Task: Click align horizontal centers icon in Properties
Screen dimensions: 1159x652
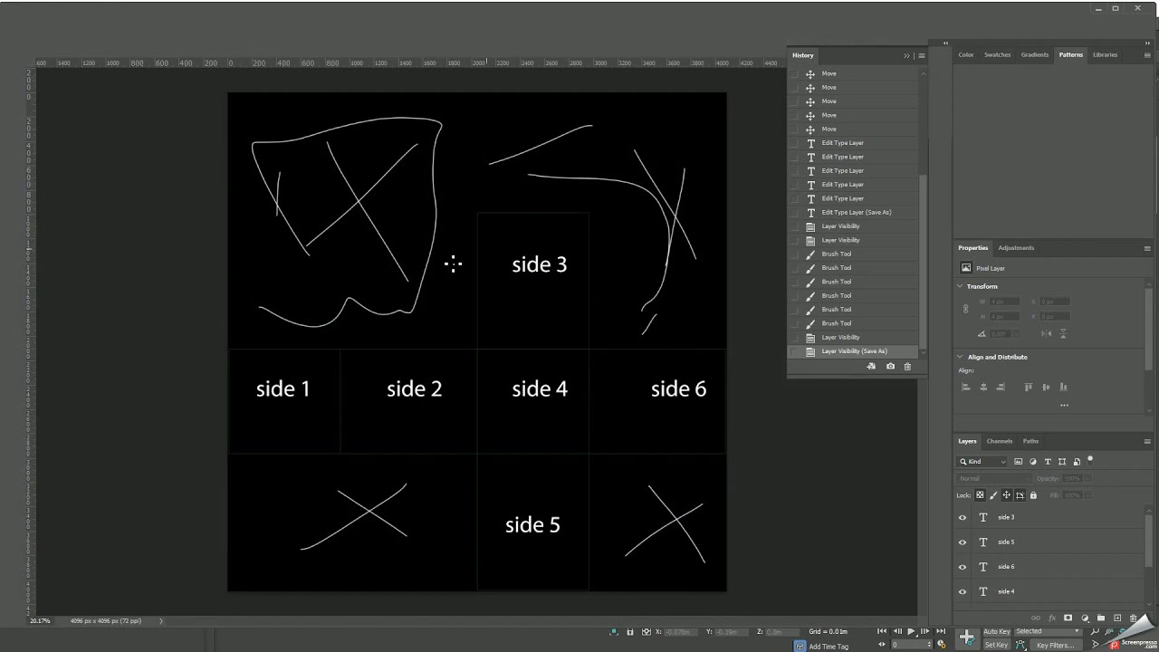Action: coord(983,387)
